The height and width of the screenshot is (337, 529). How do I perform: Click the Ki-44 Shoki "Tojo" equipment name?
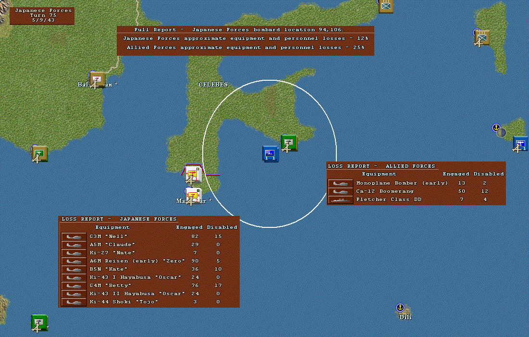pyautogui.click(x=124, y=302)
